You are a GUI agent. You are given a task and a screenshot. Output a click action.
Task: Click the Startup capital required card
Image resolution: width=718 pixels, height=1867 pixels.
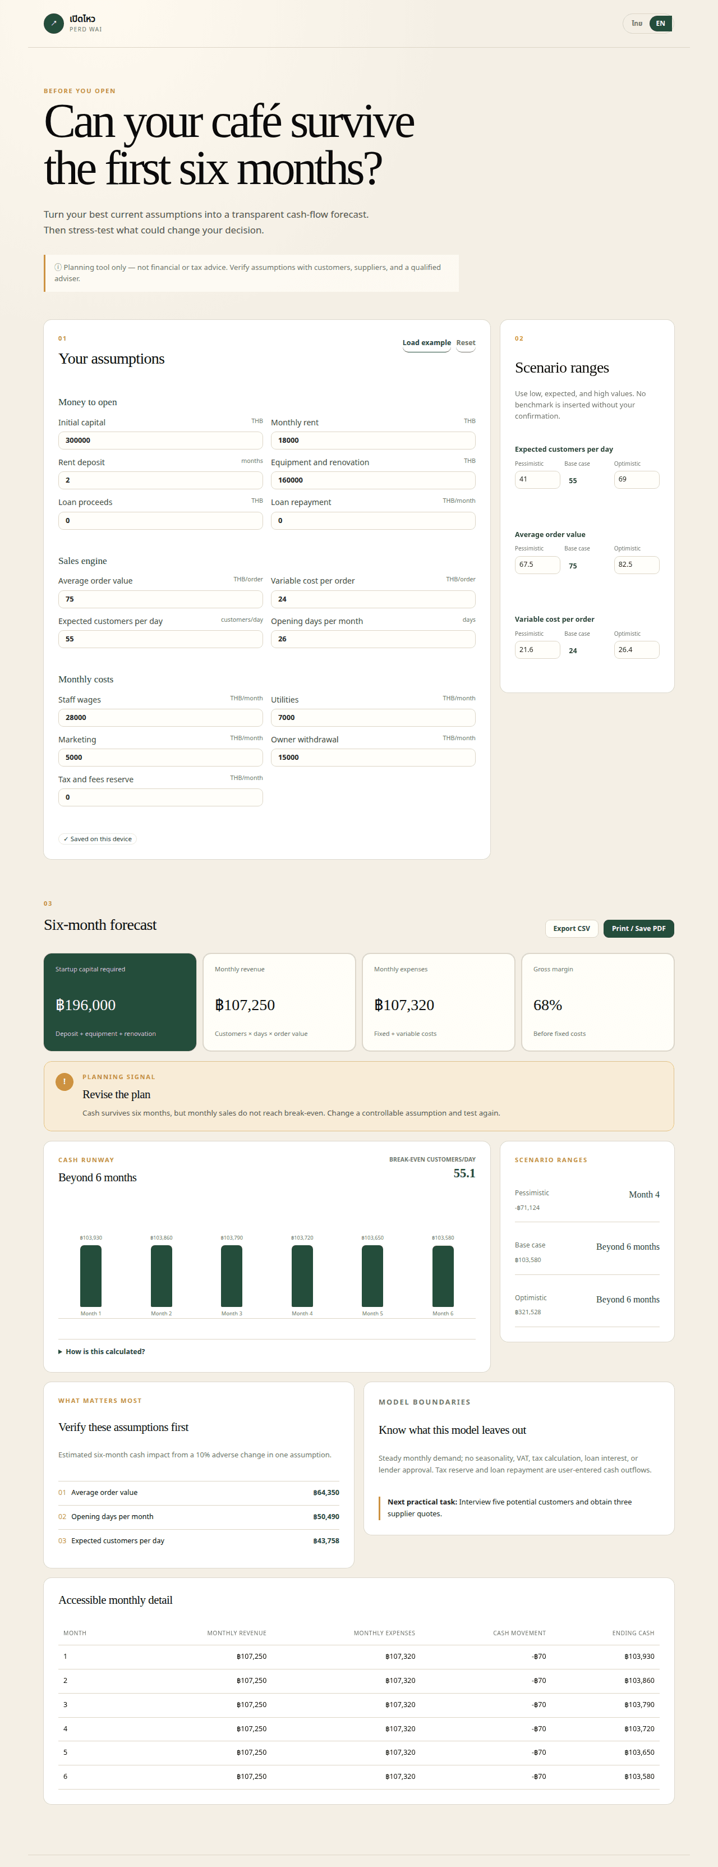point(119,1002)
